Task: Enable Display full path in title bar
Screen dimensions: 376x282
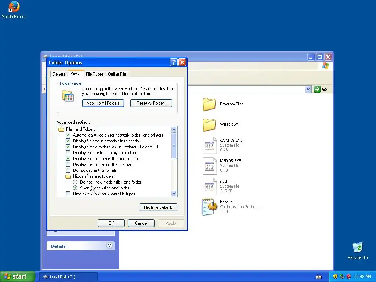Action: coord(68,164)
